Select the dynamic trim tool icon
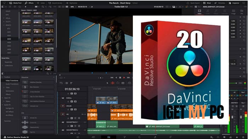Image resolution: width=248 pixels, height=139 pixels. click(118, 83)
